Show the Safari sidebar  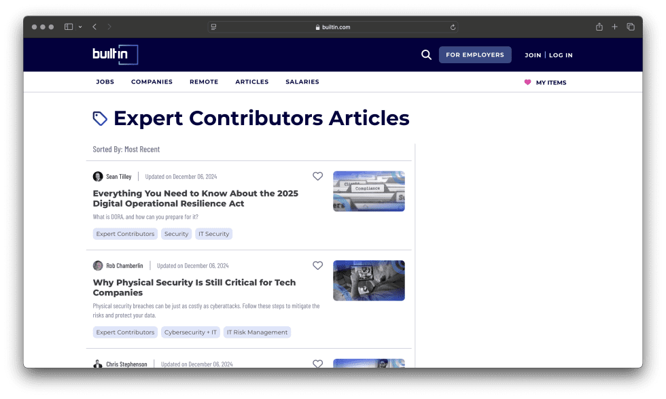click(69, 27)
